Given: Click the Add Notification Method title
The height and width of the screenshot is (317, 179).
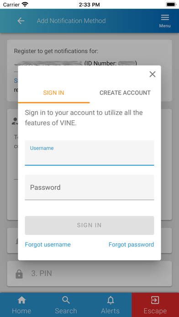Looking at the screenshot, I should (71, 21).
